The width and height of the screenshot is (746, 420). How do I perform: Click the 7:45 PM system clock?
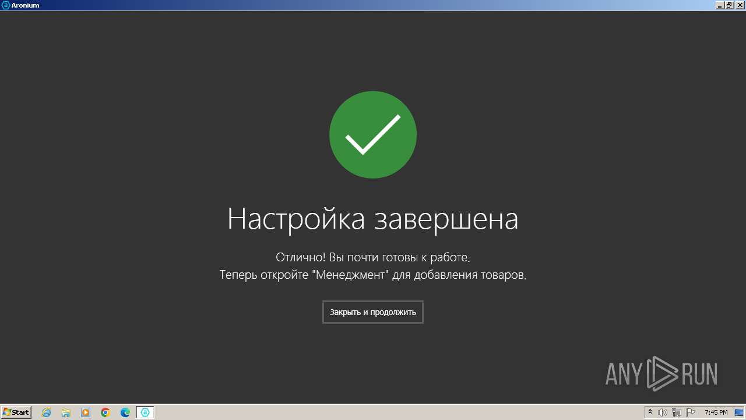click(x=716, y=412)
